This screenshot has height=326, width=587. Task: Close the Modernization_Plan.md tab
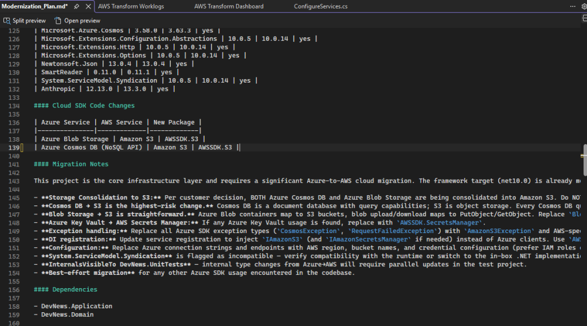pyautogui.click(x=88, y=6)
